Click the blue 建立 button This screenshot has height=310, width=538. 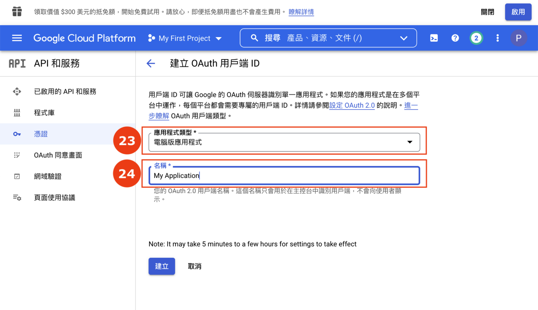(162, 266)
